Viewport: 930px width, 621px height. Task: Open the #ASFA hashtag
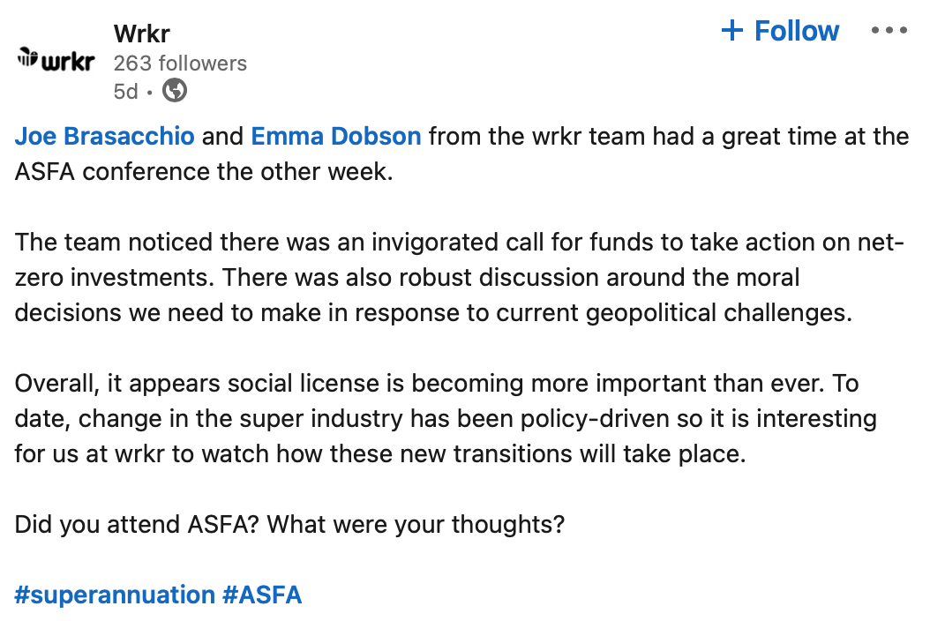tap(262, 595)
